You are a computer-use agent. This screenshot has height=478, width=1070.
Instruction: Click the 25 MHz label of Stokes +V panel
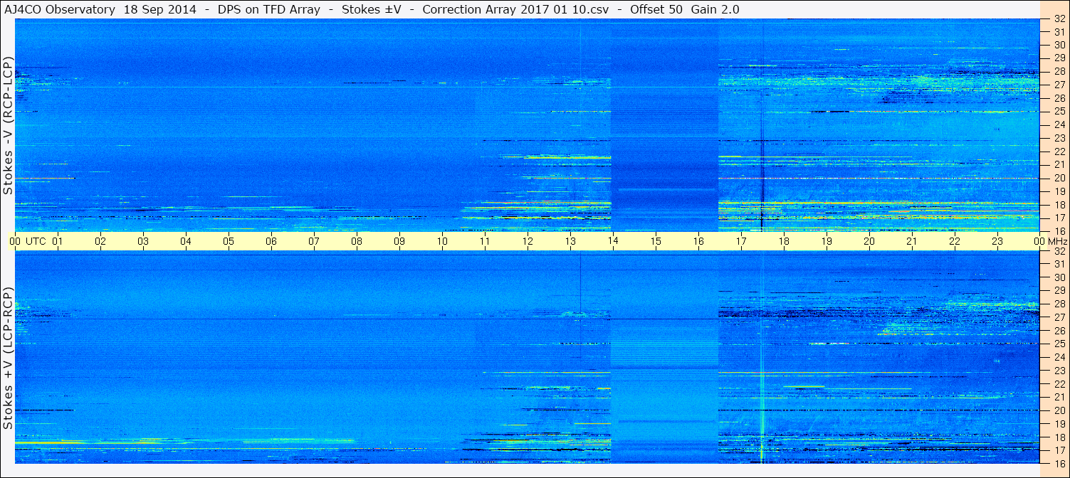coord(1059,344)
